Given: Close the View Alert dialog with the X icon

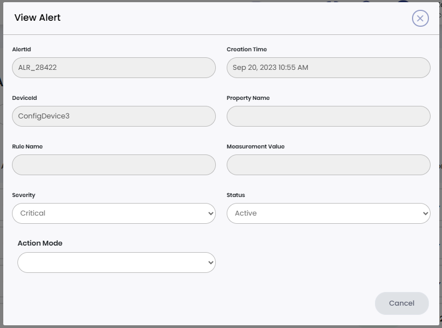Looking at the screenshot, I should coord(420,18).
